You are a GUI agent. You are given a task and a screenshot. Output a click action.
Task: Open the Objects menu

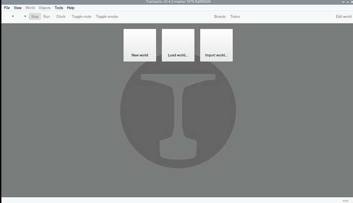(x=45, y=8)
